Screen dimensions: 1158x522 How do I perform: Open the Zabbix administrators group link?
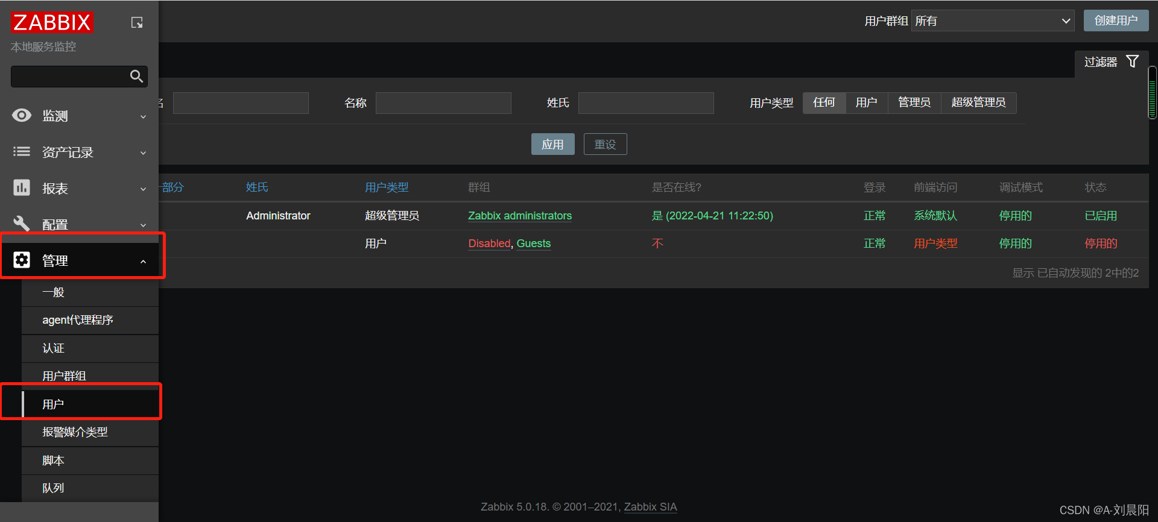point(519,216)
